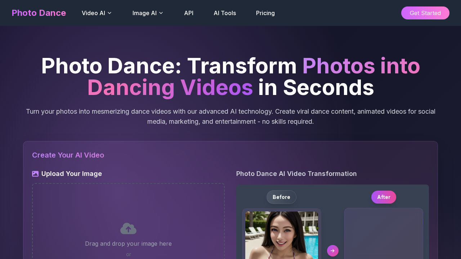The height and width of the screenshot is (259, 461).
Task: Open the AI Tools menu item
Action: click(x=225, y=13)
